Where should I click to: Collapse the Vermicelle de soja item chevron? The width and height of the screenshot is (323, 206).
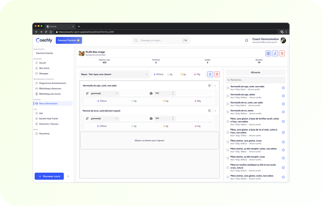click(x=215, y=85)
